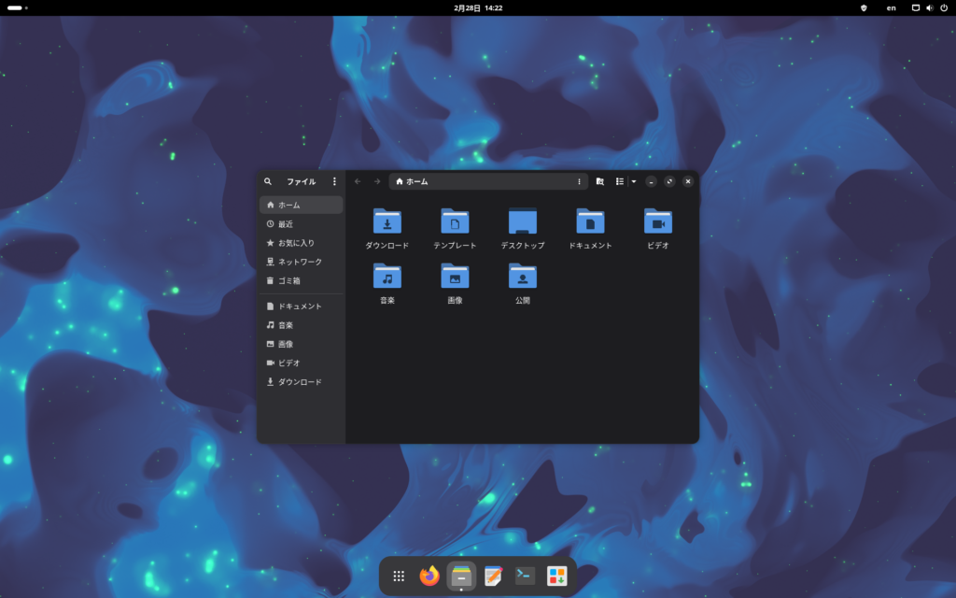The width and height of the screenshot is (956, 598).
Task: Click the search folder icon in the toolbar
Action: pos(600,181)
